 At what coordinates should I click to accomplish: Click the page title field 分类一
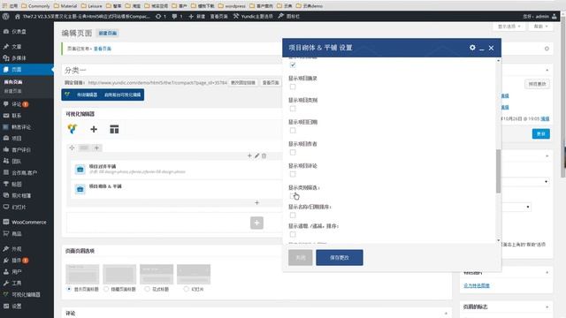point(172,71)
